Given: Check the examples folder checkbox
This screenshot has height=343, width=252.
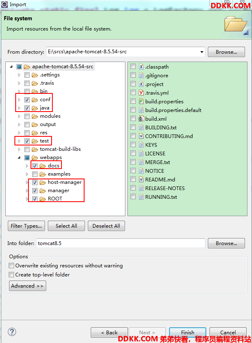Looking at the screenshot, I should click(35, 174).
